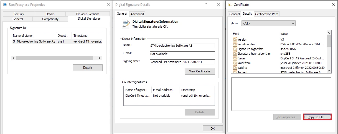Click the View Certificate button
This screenshot has height=134, width=338.
200,71
